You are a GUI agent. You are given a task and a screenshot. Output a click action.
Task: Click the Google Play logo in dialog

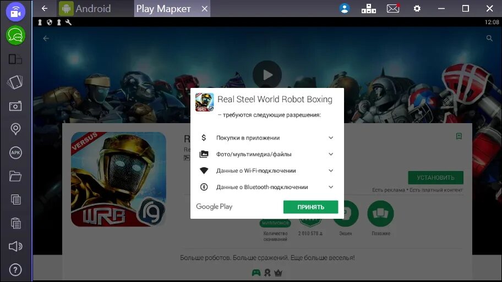point(214,207)
